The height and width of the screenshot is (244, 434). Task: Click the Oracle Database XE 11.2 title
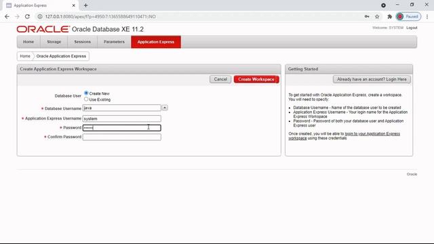pyautogui.click(x=108, y=29)
